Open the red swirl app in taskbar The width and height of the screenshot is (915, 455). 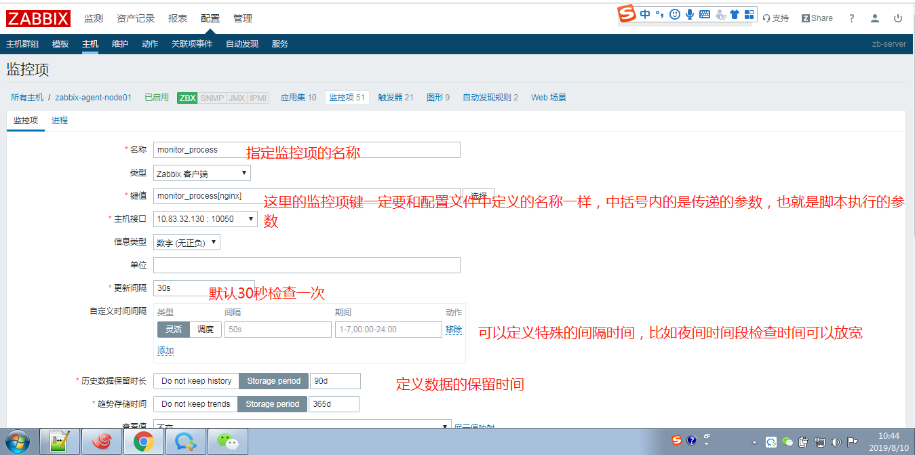(x=101, y=441)
